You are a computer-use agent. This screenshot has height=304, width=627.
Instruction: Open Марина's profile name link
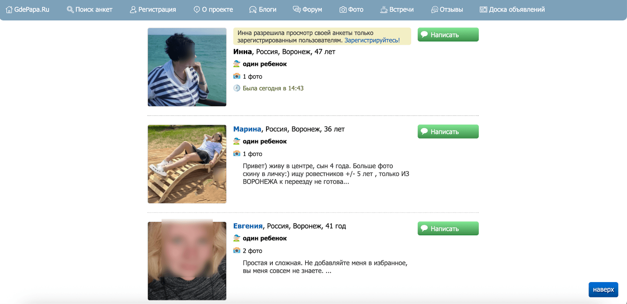247,129
